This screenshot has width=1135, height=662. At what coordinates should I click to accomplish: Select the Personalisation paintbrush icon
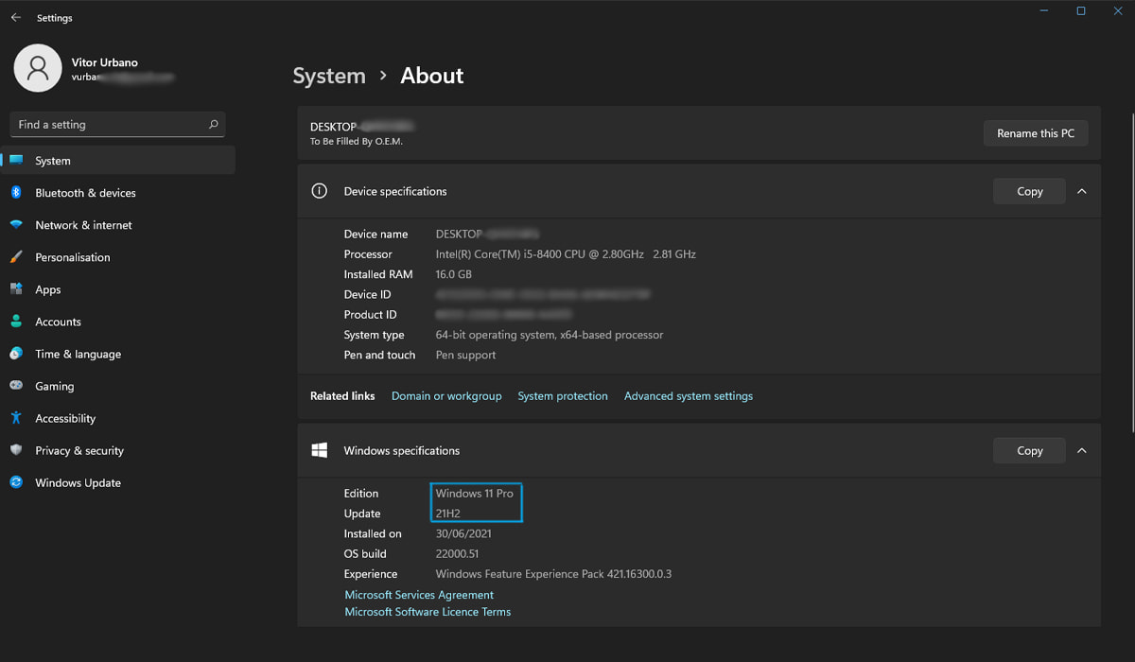[x=16, y=257]
